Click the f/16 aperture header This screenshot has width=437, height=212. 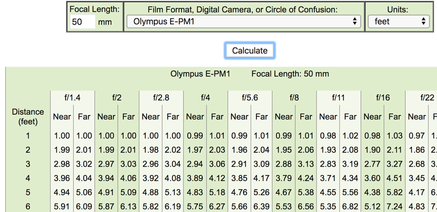383,97
